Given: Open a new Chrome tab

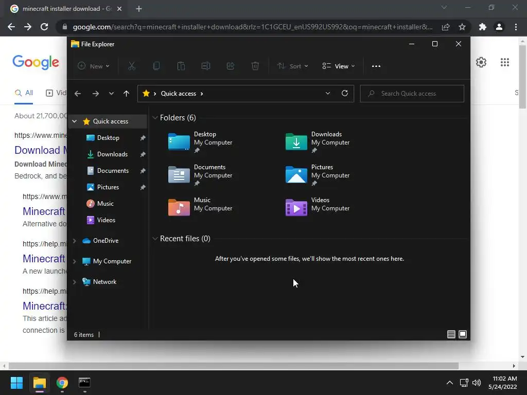Looking at the screenshot, I should pyautogui.click(x=139, y=9).
